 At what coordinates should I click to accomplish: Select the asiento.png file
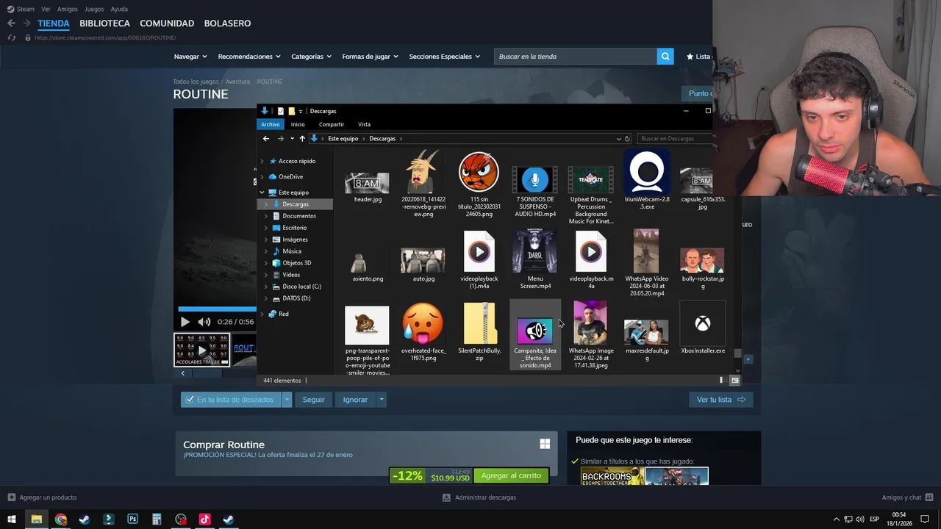click(368, 267)
